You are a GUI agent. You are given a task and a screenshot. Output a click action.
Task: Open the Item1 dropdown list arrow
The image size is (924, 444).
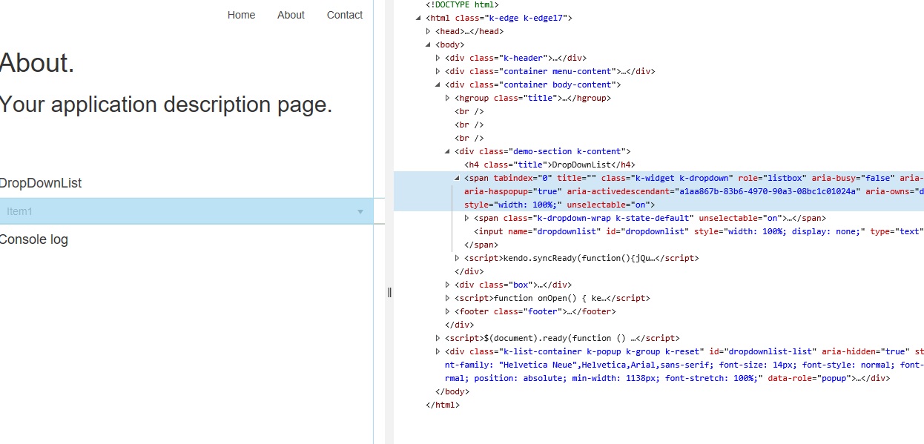[360, 212]
